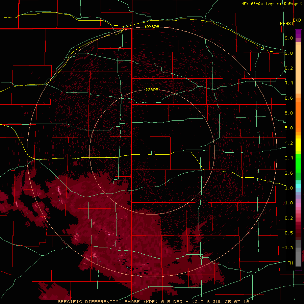Screen dimensions: 304x304
Task: Click the -1.3 legend value
Action: (287, 248)
